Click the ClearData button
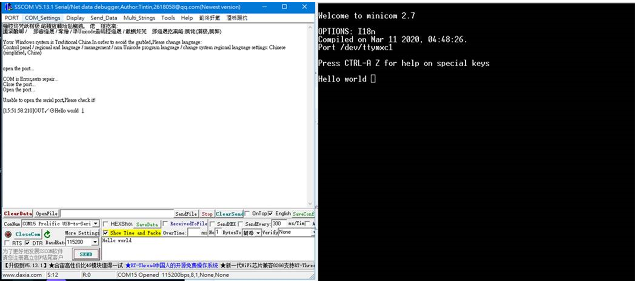Image resolution: width=636 pixels, height=282 pixels. point(18,214)
